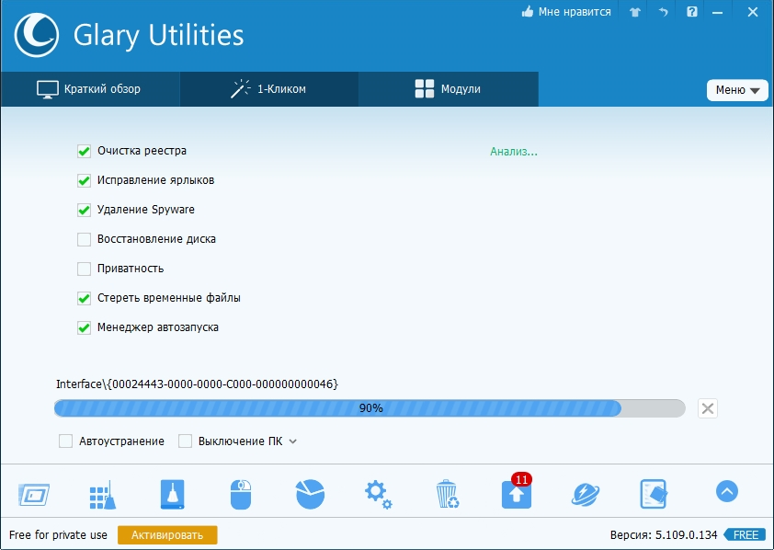Uncheck Стереть временные файлы checkbox
This screenshot has width=774, height=550.
point(84,298)
